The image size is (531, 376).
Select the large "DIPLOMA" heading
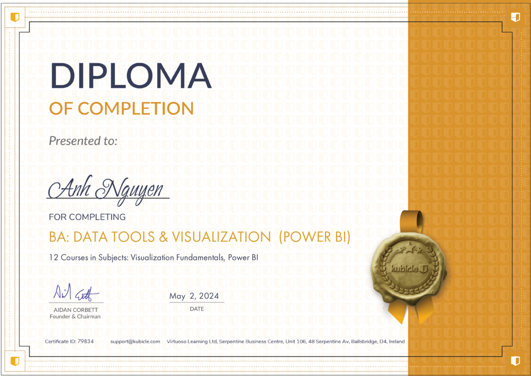tap(131, 76)
